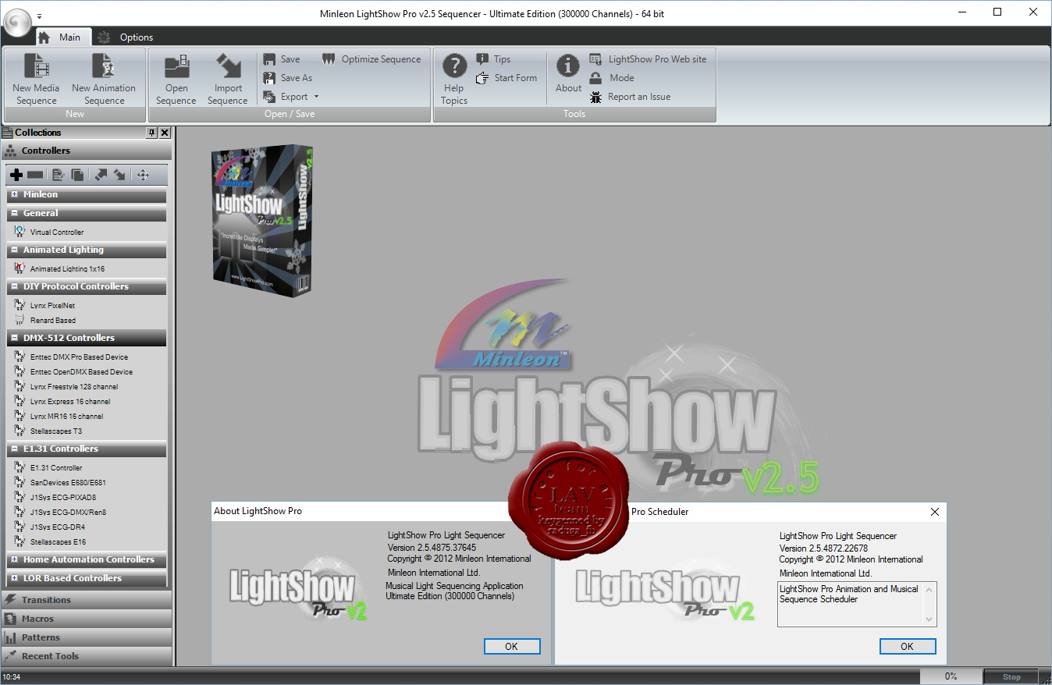Select Lynx PixelNet controller
Viewport: 1052px width, 685px height.
(x=52, y=306)
